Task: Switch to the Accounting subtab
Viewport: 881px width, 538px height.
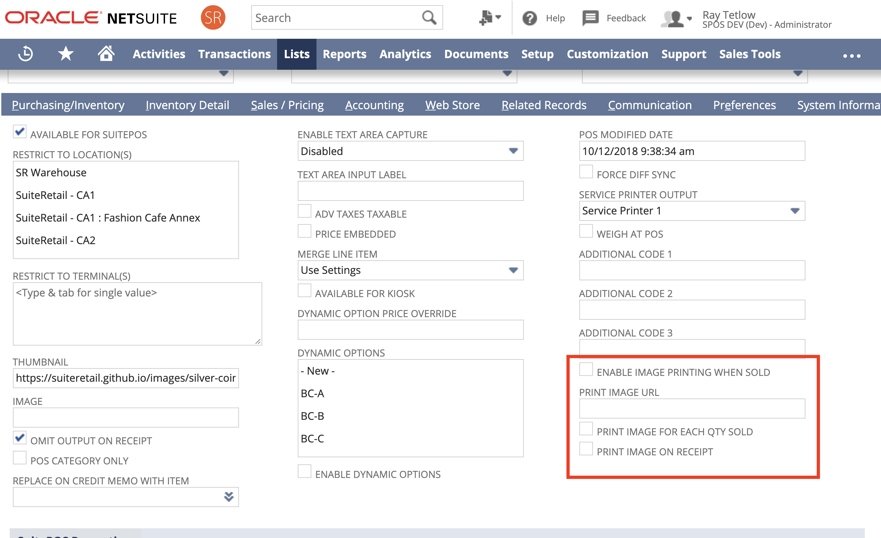Action: point(374,105)
